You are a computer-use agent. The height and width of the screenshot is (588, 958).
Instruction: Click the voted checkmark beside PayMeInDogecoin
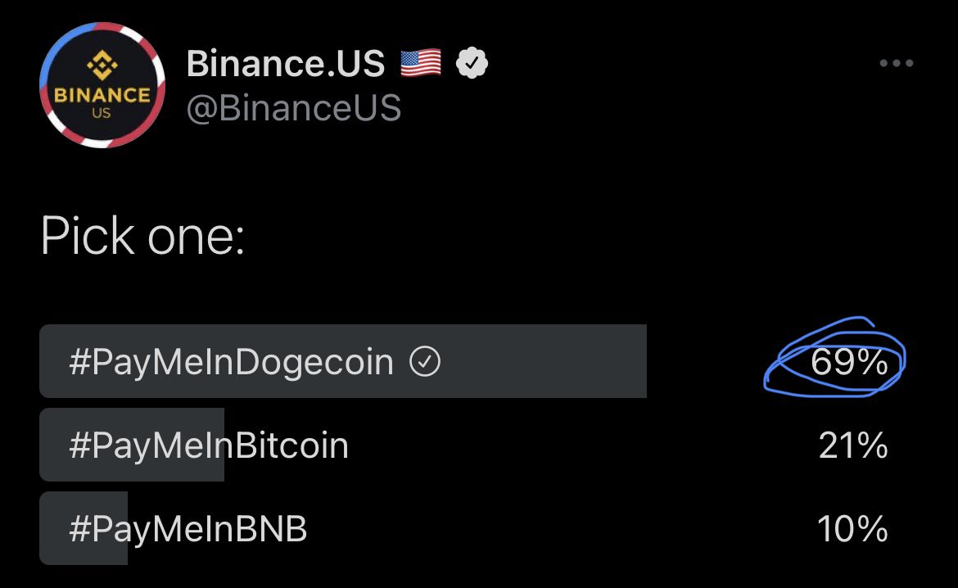point(425,361)
